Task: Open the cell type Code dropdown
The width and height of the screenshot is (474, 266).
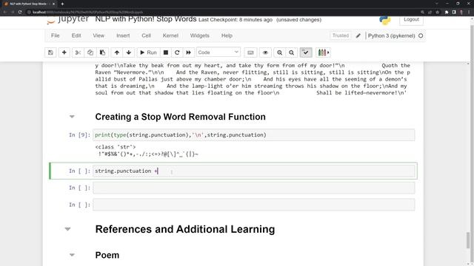Action: point(218,52)
